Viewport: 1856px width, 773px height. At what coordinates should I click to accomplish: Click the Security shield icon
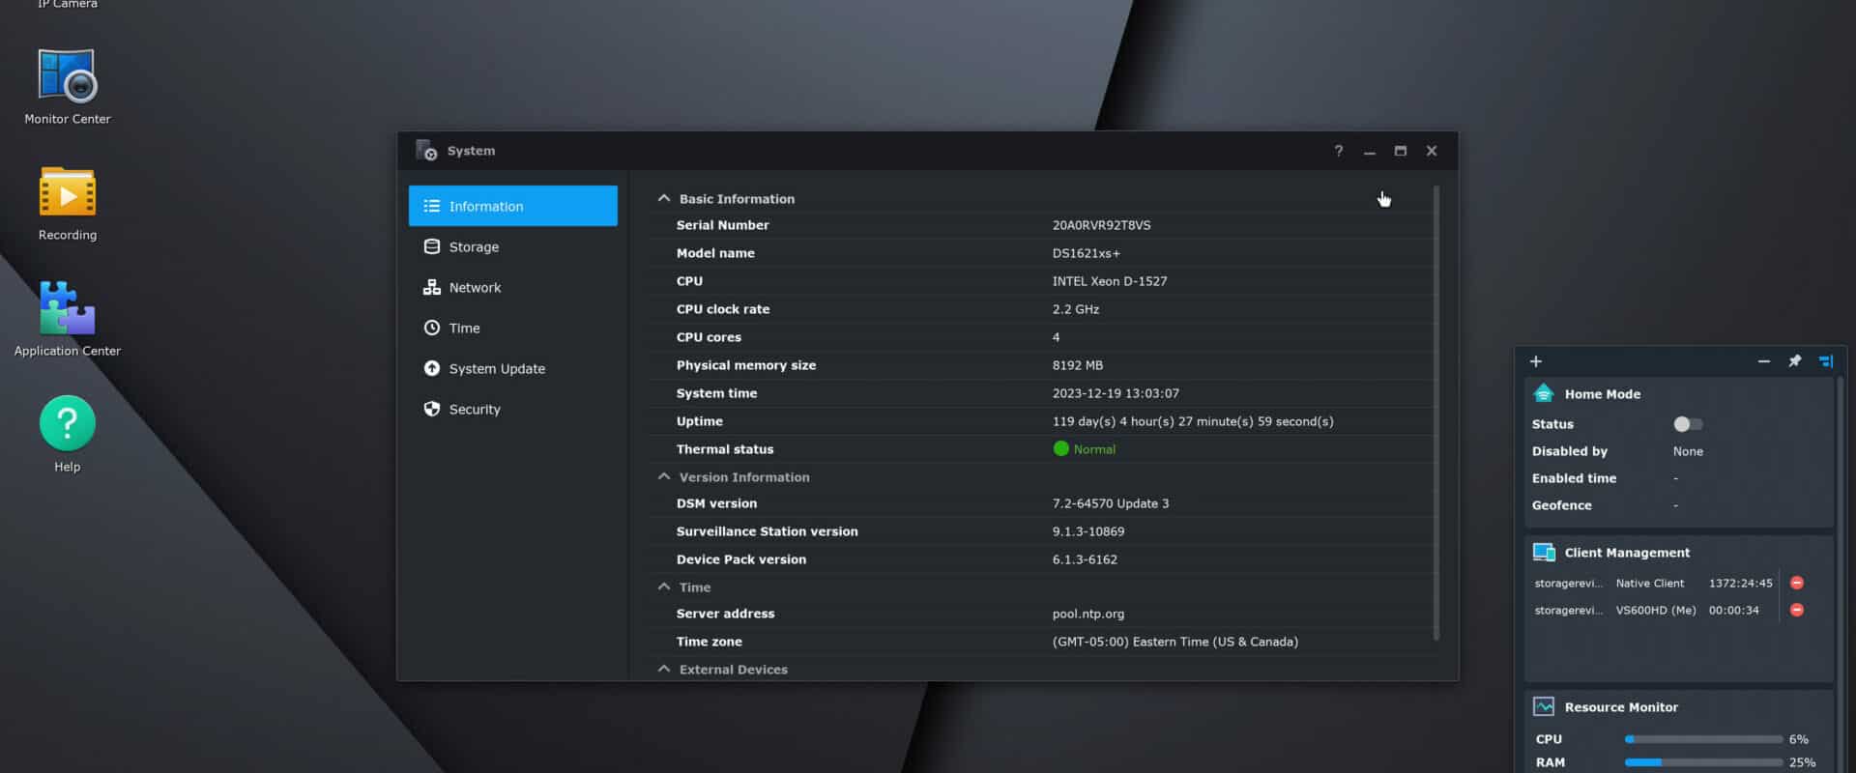tap(431, 409)
